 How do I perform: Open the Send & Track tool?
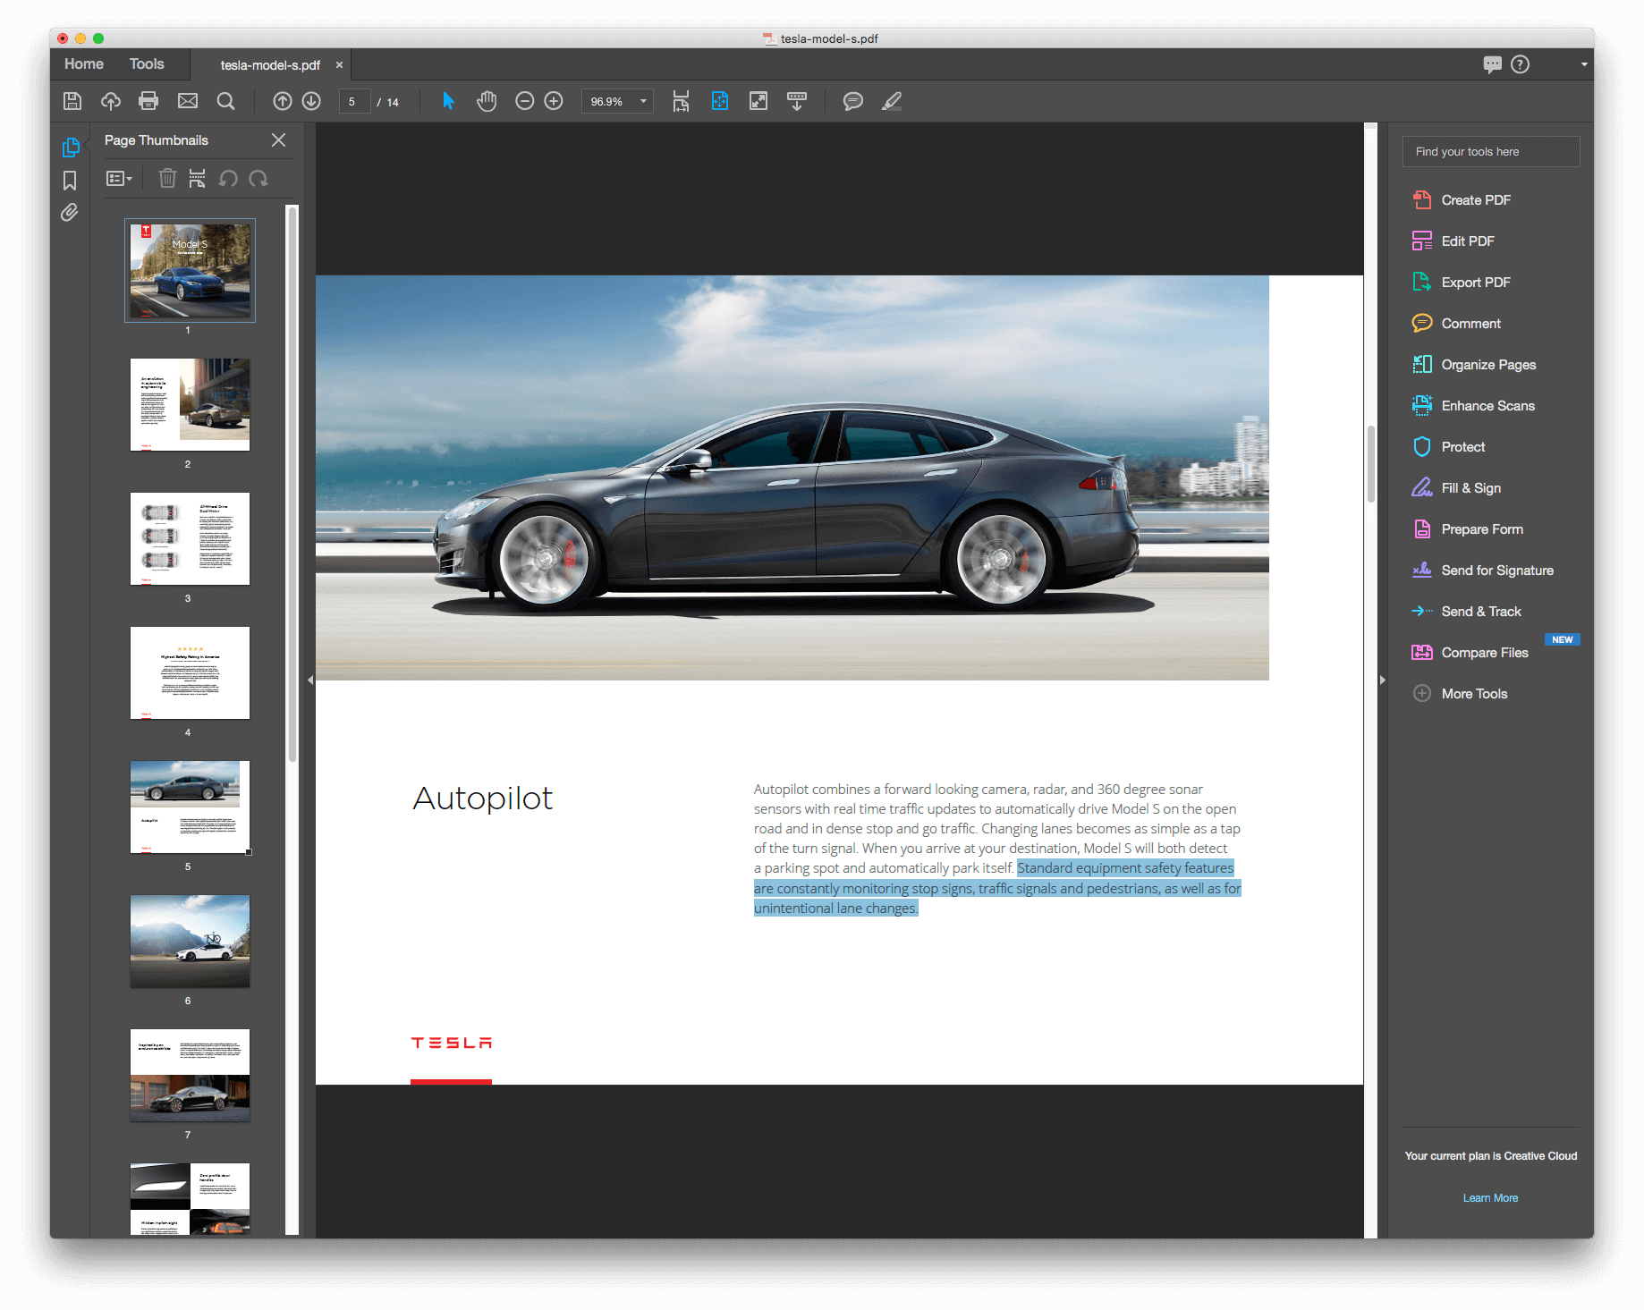tap(1467, 612)
